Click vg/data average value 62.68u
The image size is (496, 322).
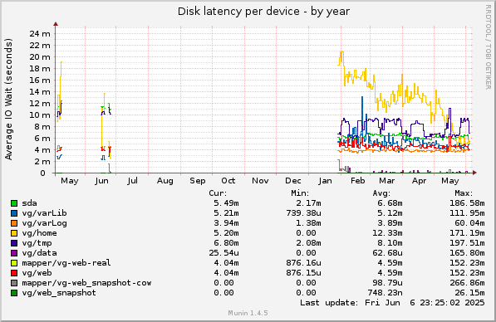(x=387, y=253)
